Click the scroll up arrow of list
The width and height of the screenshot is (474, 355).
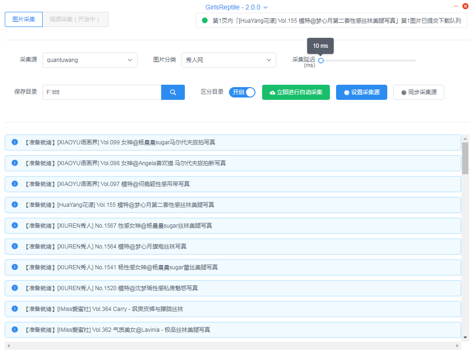(x=465, y=139)
